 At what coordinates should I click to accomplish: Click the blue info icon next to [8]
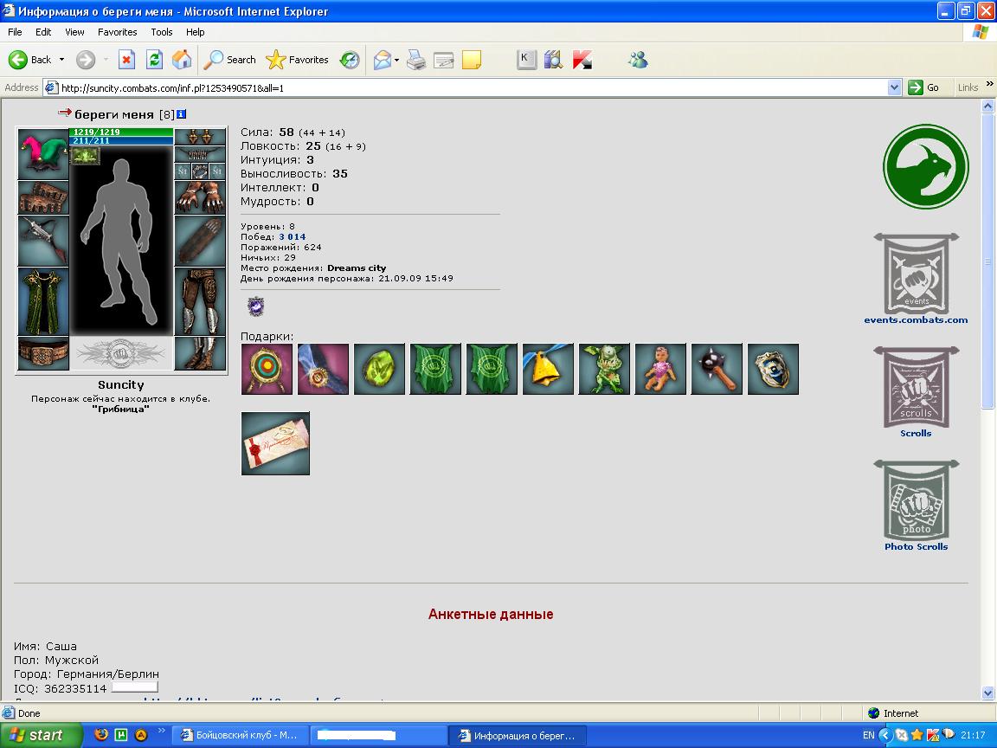[x=181, y=114]
